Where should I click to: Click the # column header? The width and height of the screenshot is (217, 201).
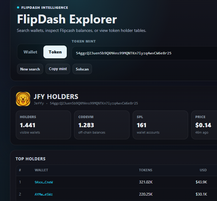[x=20, y=170]
